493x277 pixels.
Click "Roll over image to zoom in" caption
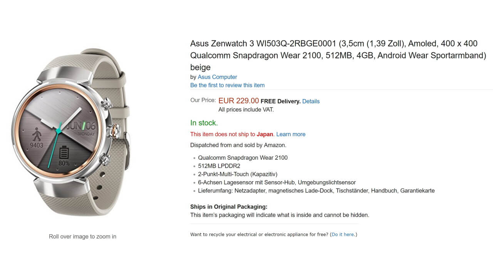coord(82,236)
